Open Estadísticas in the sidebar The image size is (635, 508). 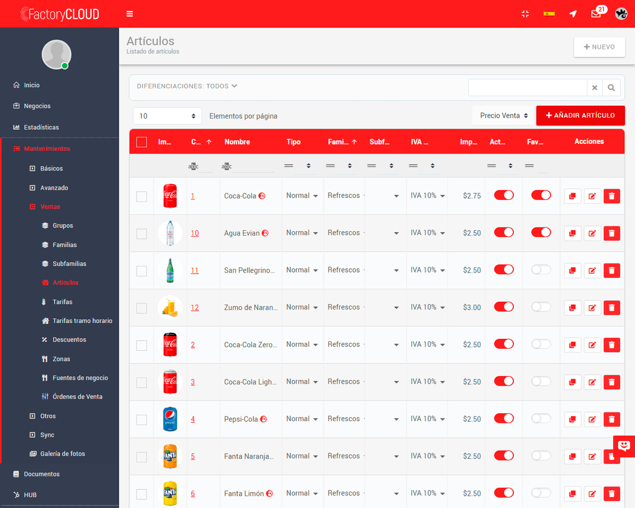click(36, 128)
